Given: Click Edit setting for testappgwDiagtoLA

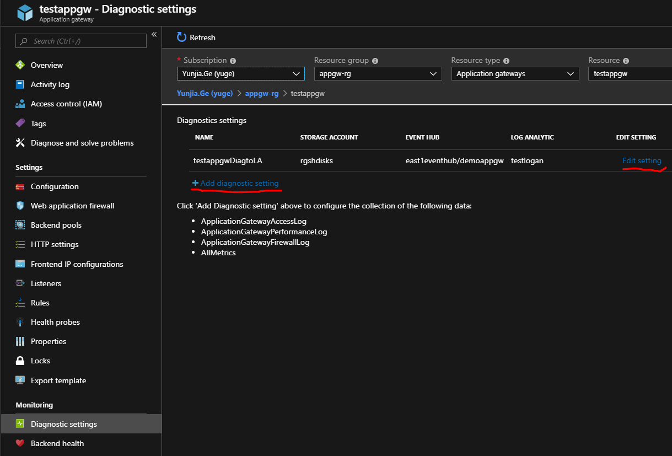Looking at the screenshot, I should click(x=642, y=160).
